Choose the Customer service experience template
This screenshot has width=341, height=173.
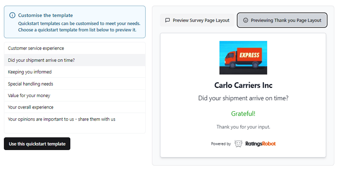click(x=75, y=48)
